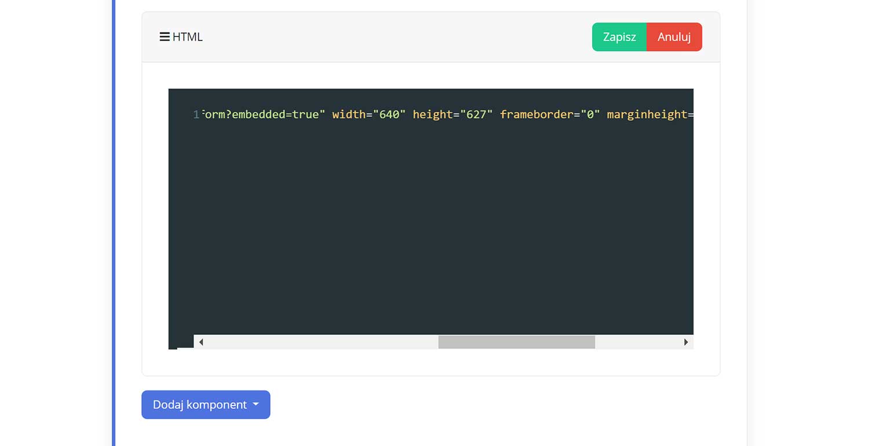Click the scrollbar track right of the thumb
The image size is (876, 446).
[637, 342]
